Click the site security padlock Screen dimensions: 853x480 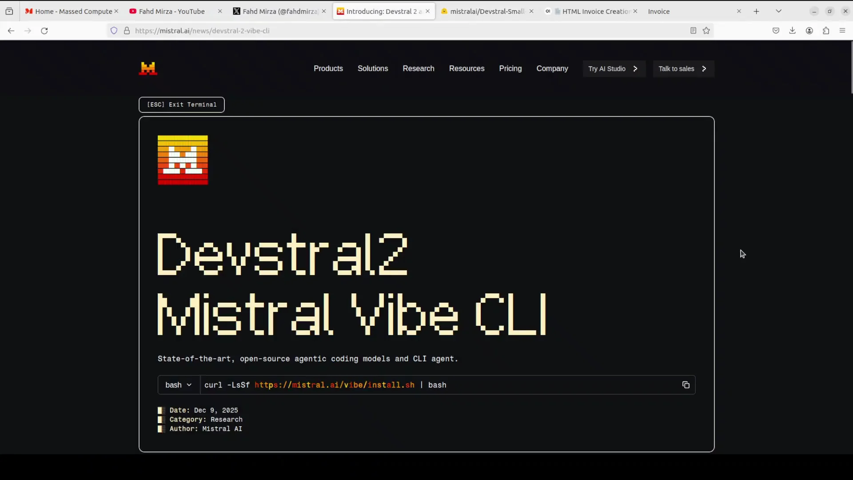(127, 31)
